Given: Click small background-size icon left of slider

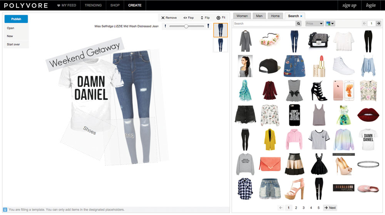Looking at the screenshot, I should pyautogui.click(x=165, y=26).
